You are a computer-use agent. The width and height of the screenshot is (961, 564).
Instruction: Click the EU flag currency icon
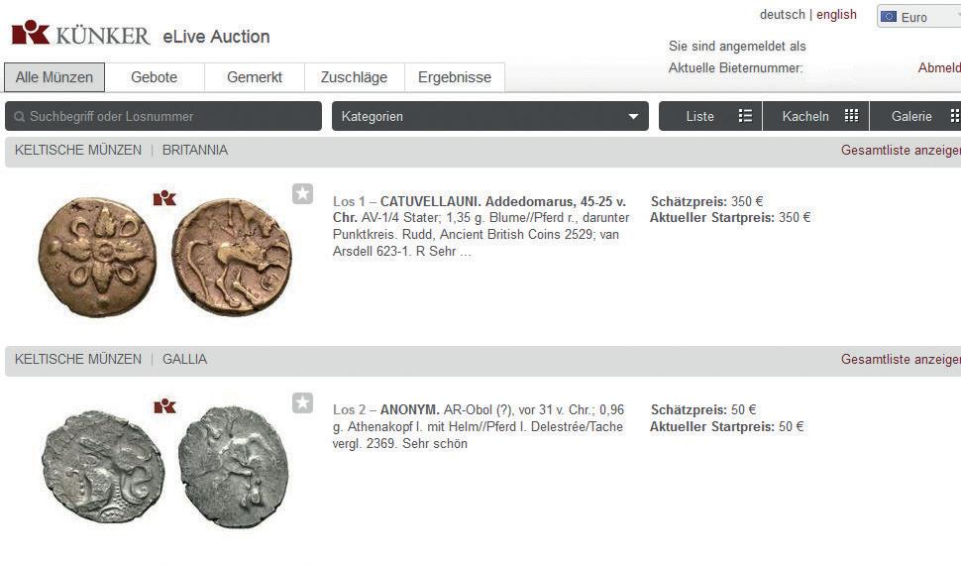pos(889,17)
